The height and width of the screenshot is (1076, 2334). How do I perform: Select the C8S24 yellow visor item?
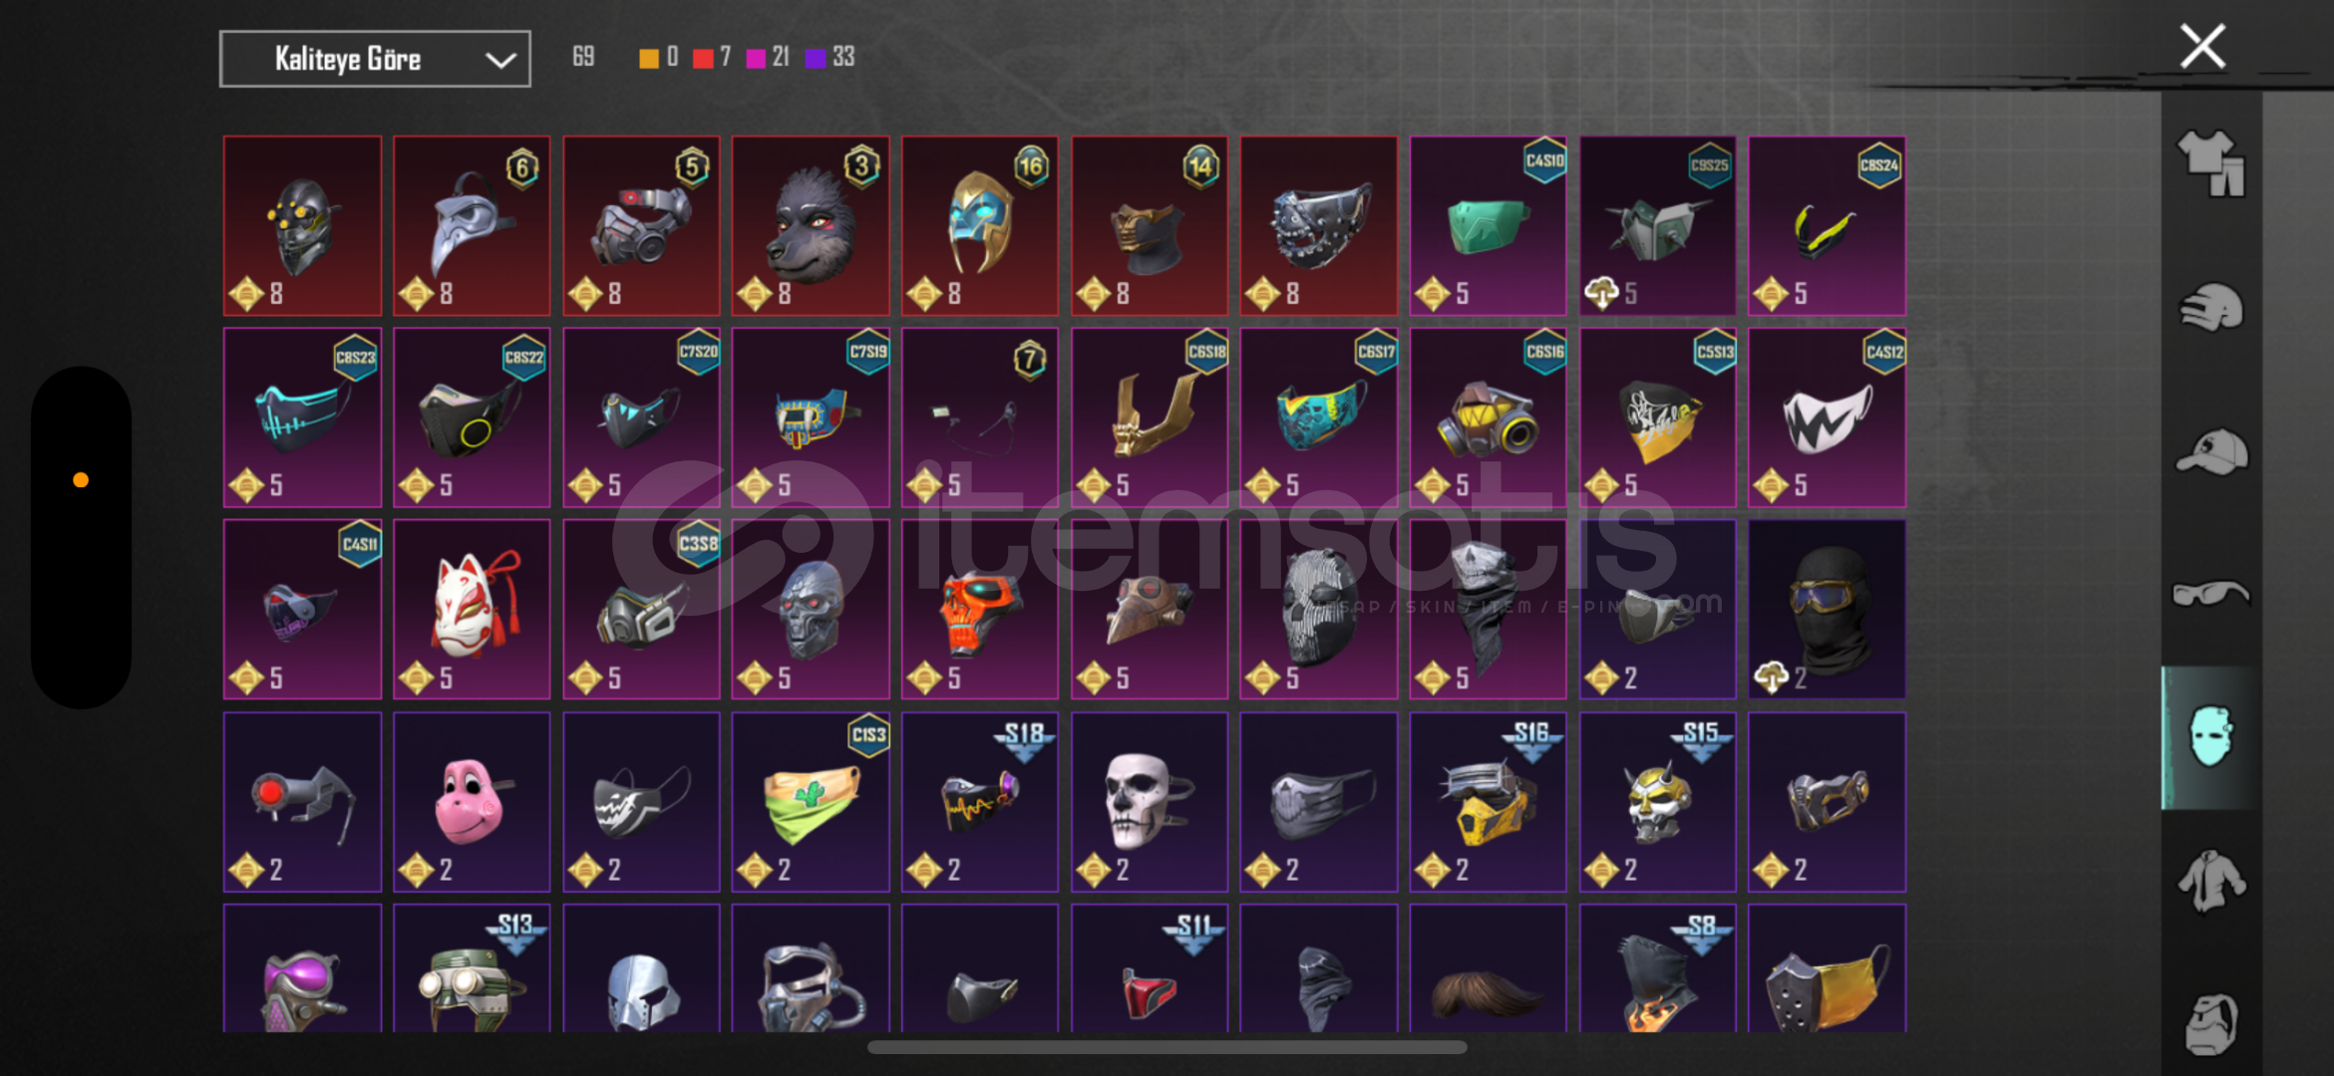(1828, 226)
